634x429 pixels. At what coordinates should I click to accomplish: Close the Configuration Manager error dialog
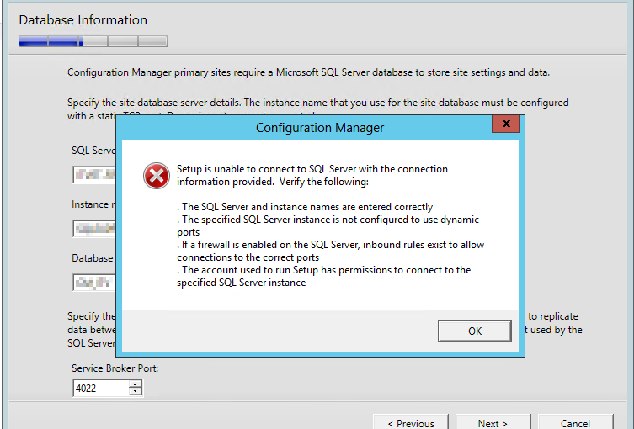coord(506,124)
